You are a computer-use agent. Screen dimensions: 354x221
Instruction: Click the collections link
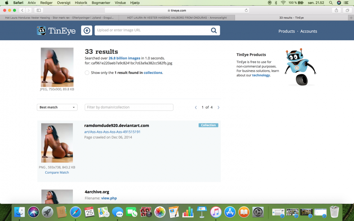153,72
